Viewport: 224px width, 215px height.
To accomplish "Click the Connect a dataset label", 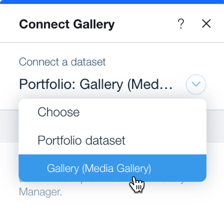I will [62, 62].
